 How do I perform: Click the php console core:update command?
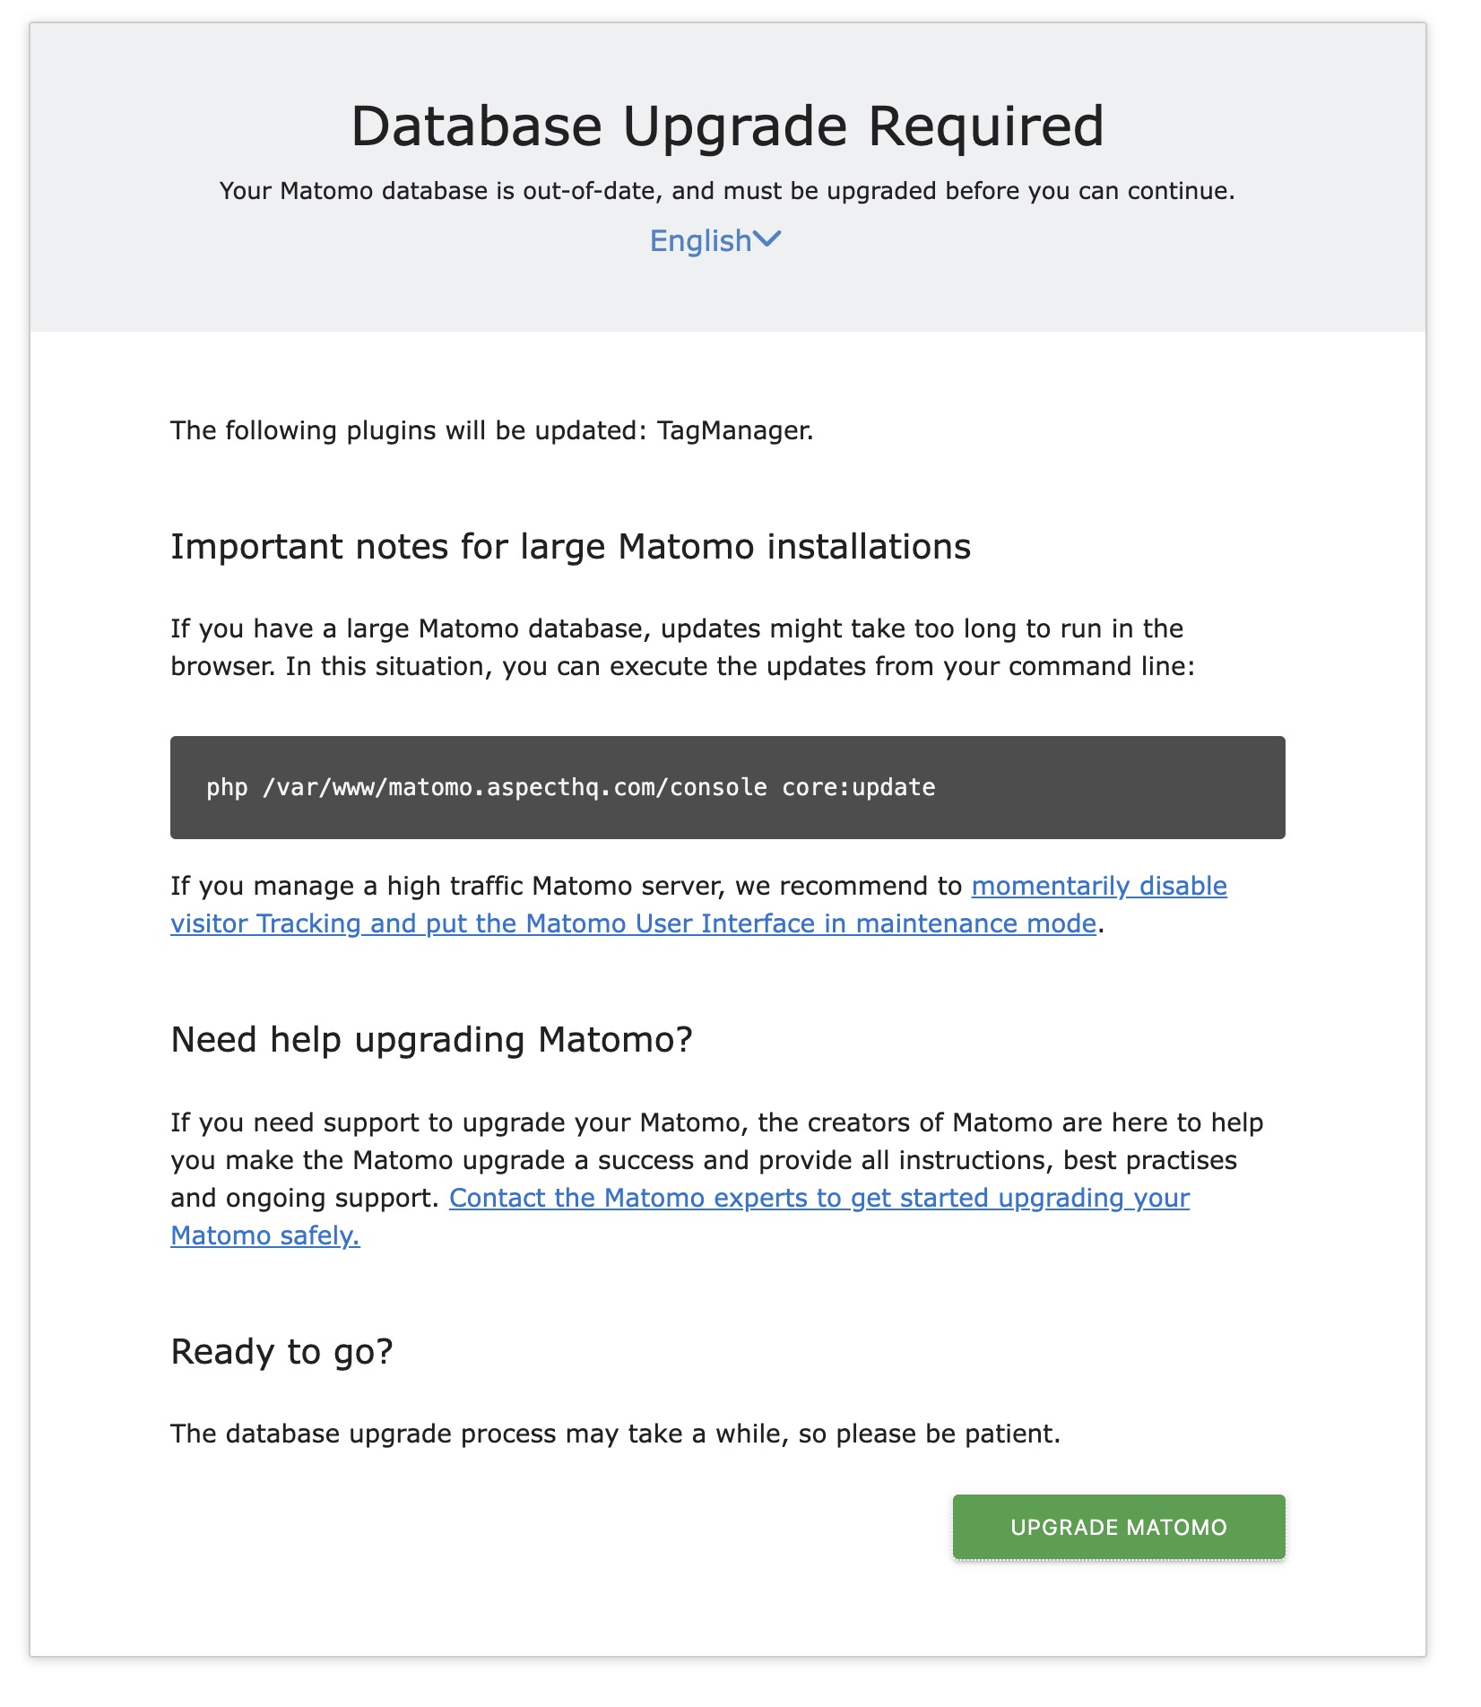tap(571, 787)
